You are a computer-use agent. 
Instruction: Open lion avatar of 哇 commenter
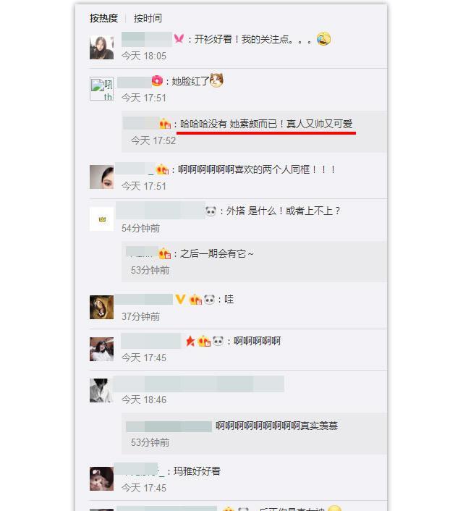pos(102,308)
